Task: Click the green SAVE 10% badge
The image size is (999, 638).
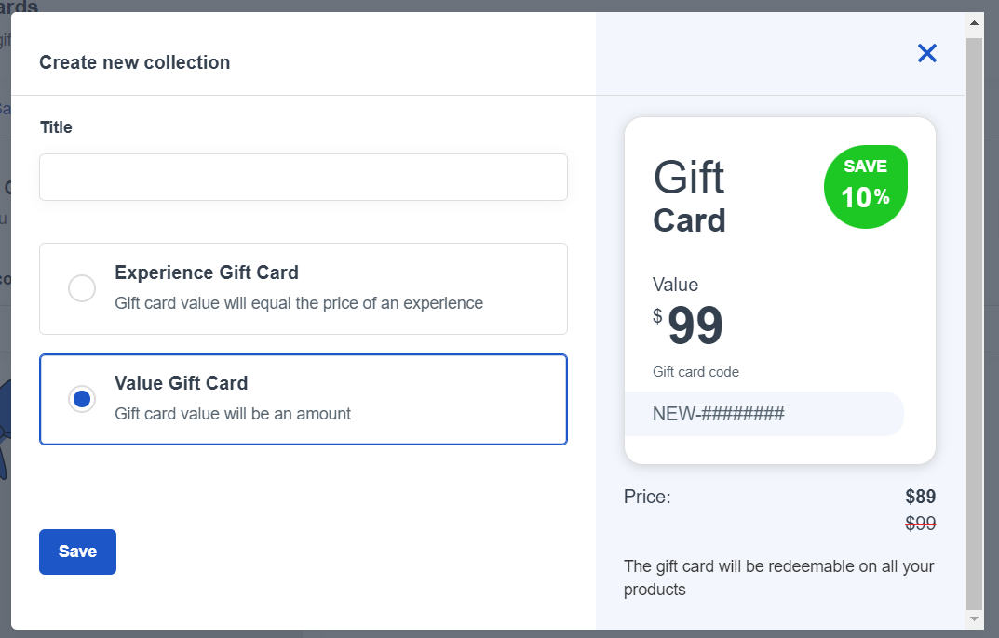Action: (866, 186)
